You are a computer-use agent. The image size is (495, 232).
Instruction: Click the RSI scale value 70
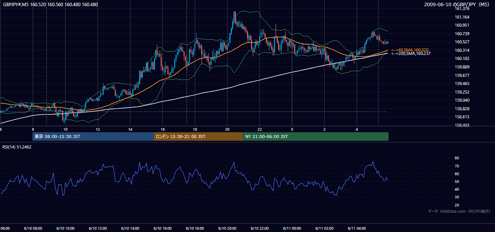coord(457,166)
